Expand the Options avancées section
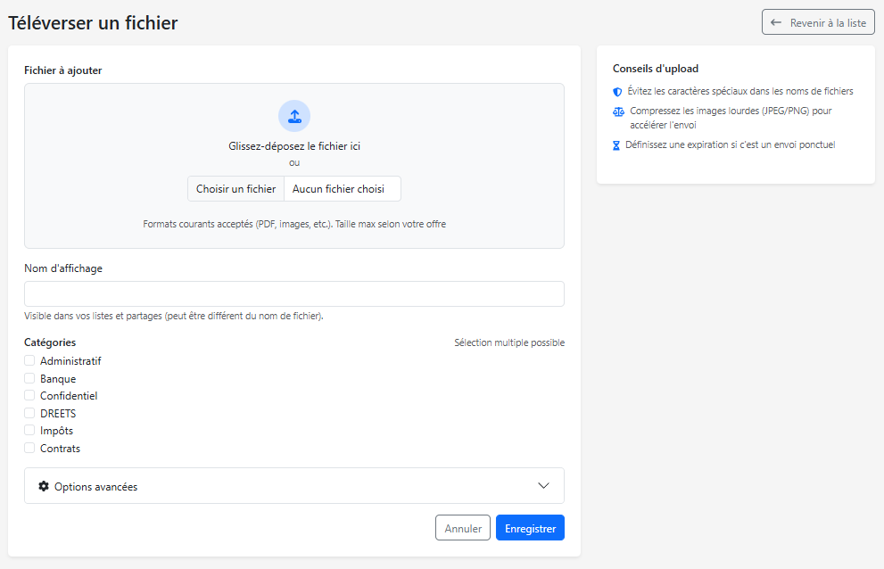 click(x=293, y=485)
